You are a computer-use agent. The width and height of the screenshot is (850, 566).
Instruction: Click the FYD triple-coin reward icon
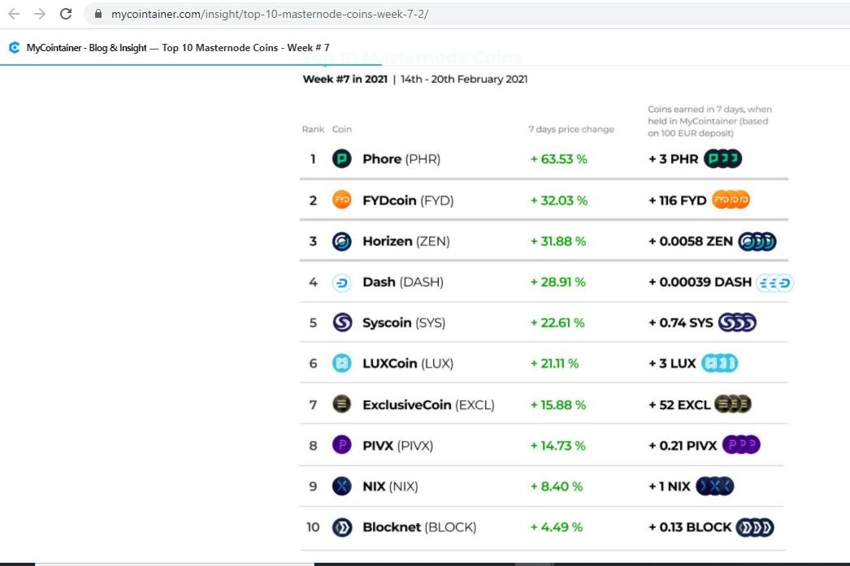(x=731, y=200)
